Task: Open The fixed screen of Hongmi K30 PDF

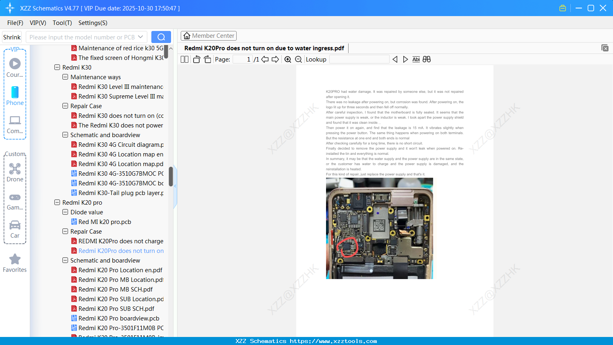Action: [117, 58]
